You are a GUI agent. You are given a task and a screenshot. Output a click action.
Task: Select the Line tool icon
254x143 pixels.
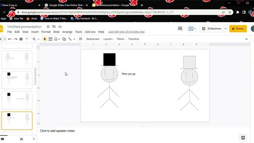pyautogui.click(x=70, y=39)
